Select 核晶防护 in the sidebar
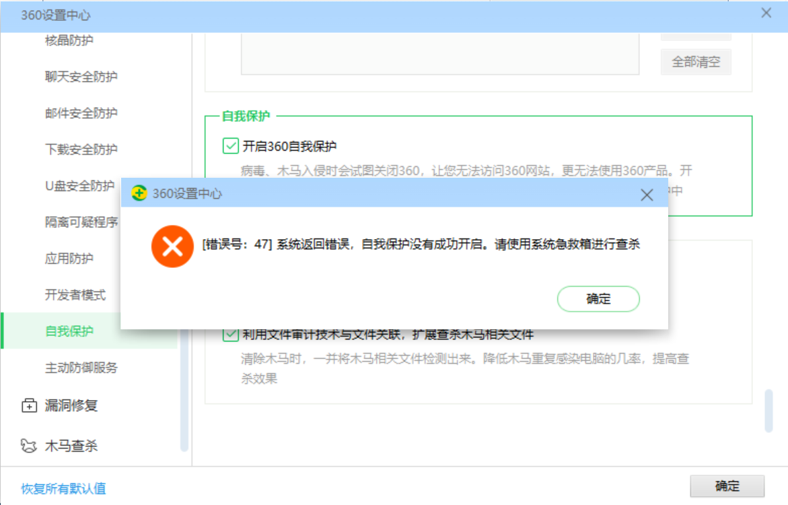The width and height of the screenshot is (788, 505). [x=69, y=40]
